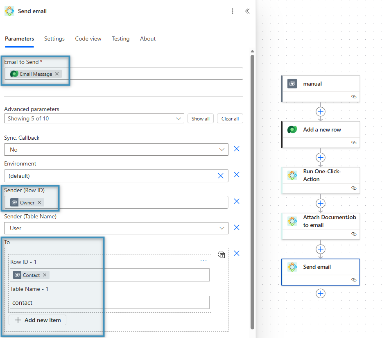382x338 pixels.
Task: Switch To field to array input mode
Action: point(222,255)
